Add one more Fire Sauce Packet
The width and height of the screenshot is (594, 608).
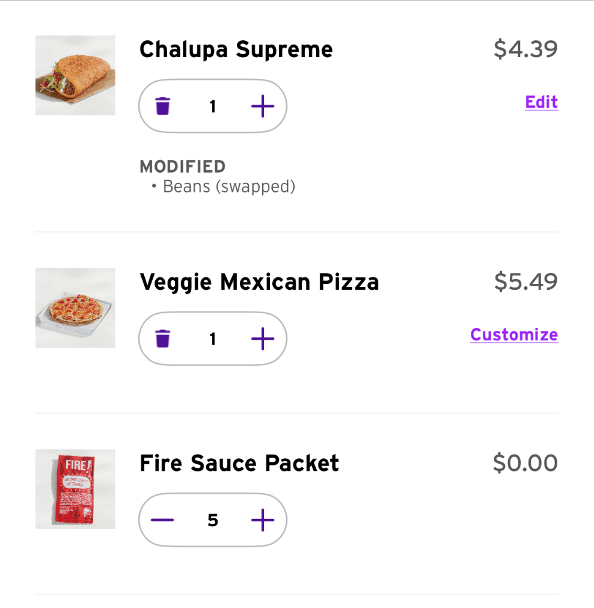click(262, 520)
